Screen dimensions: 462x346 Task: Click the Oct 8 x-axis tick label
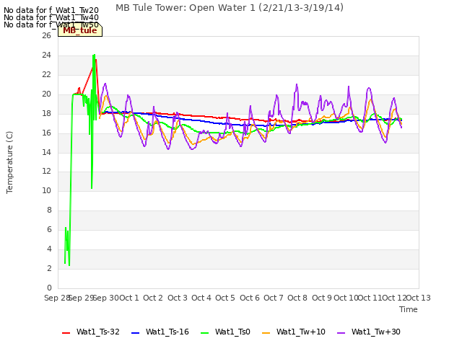point(297,298)
